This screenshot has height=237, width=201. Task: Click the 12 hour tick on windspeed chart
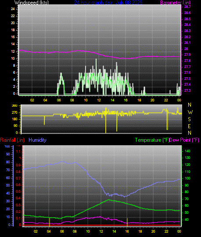[x=99, y=100]
